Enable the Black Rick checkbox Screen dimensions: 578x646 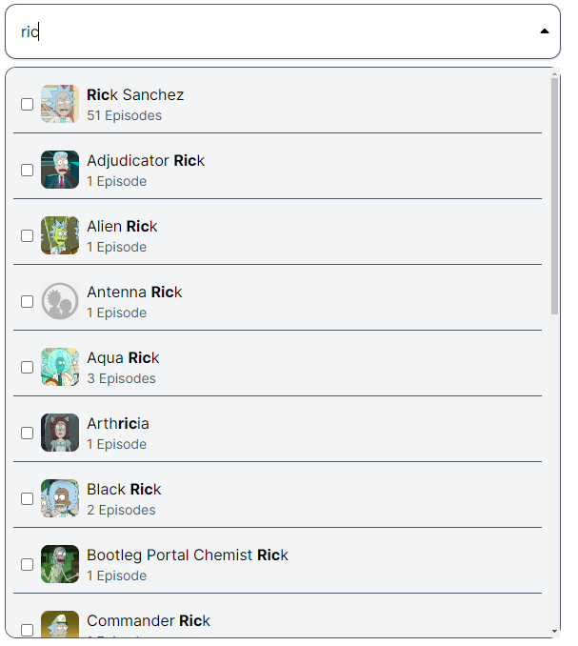point(28,499)
